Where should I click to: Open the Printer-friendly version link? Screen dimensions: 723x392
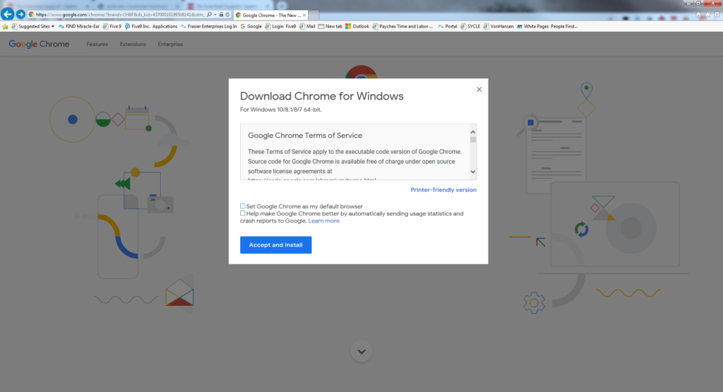click(x=443, y=189)
